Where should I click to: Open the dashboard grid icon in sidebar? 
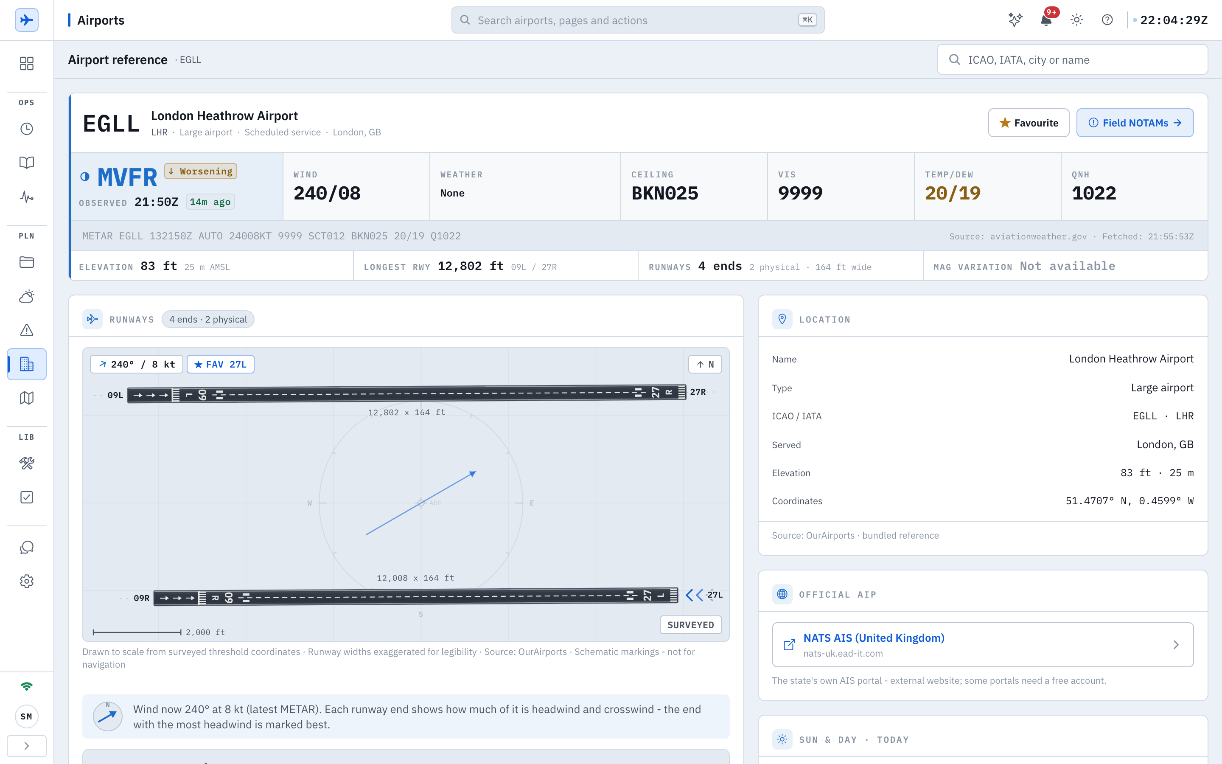(x=26, y=63)
